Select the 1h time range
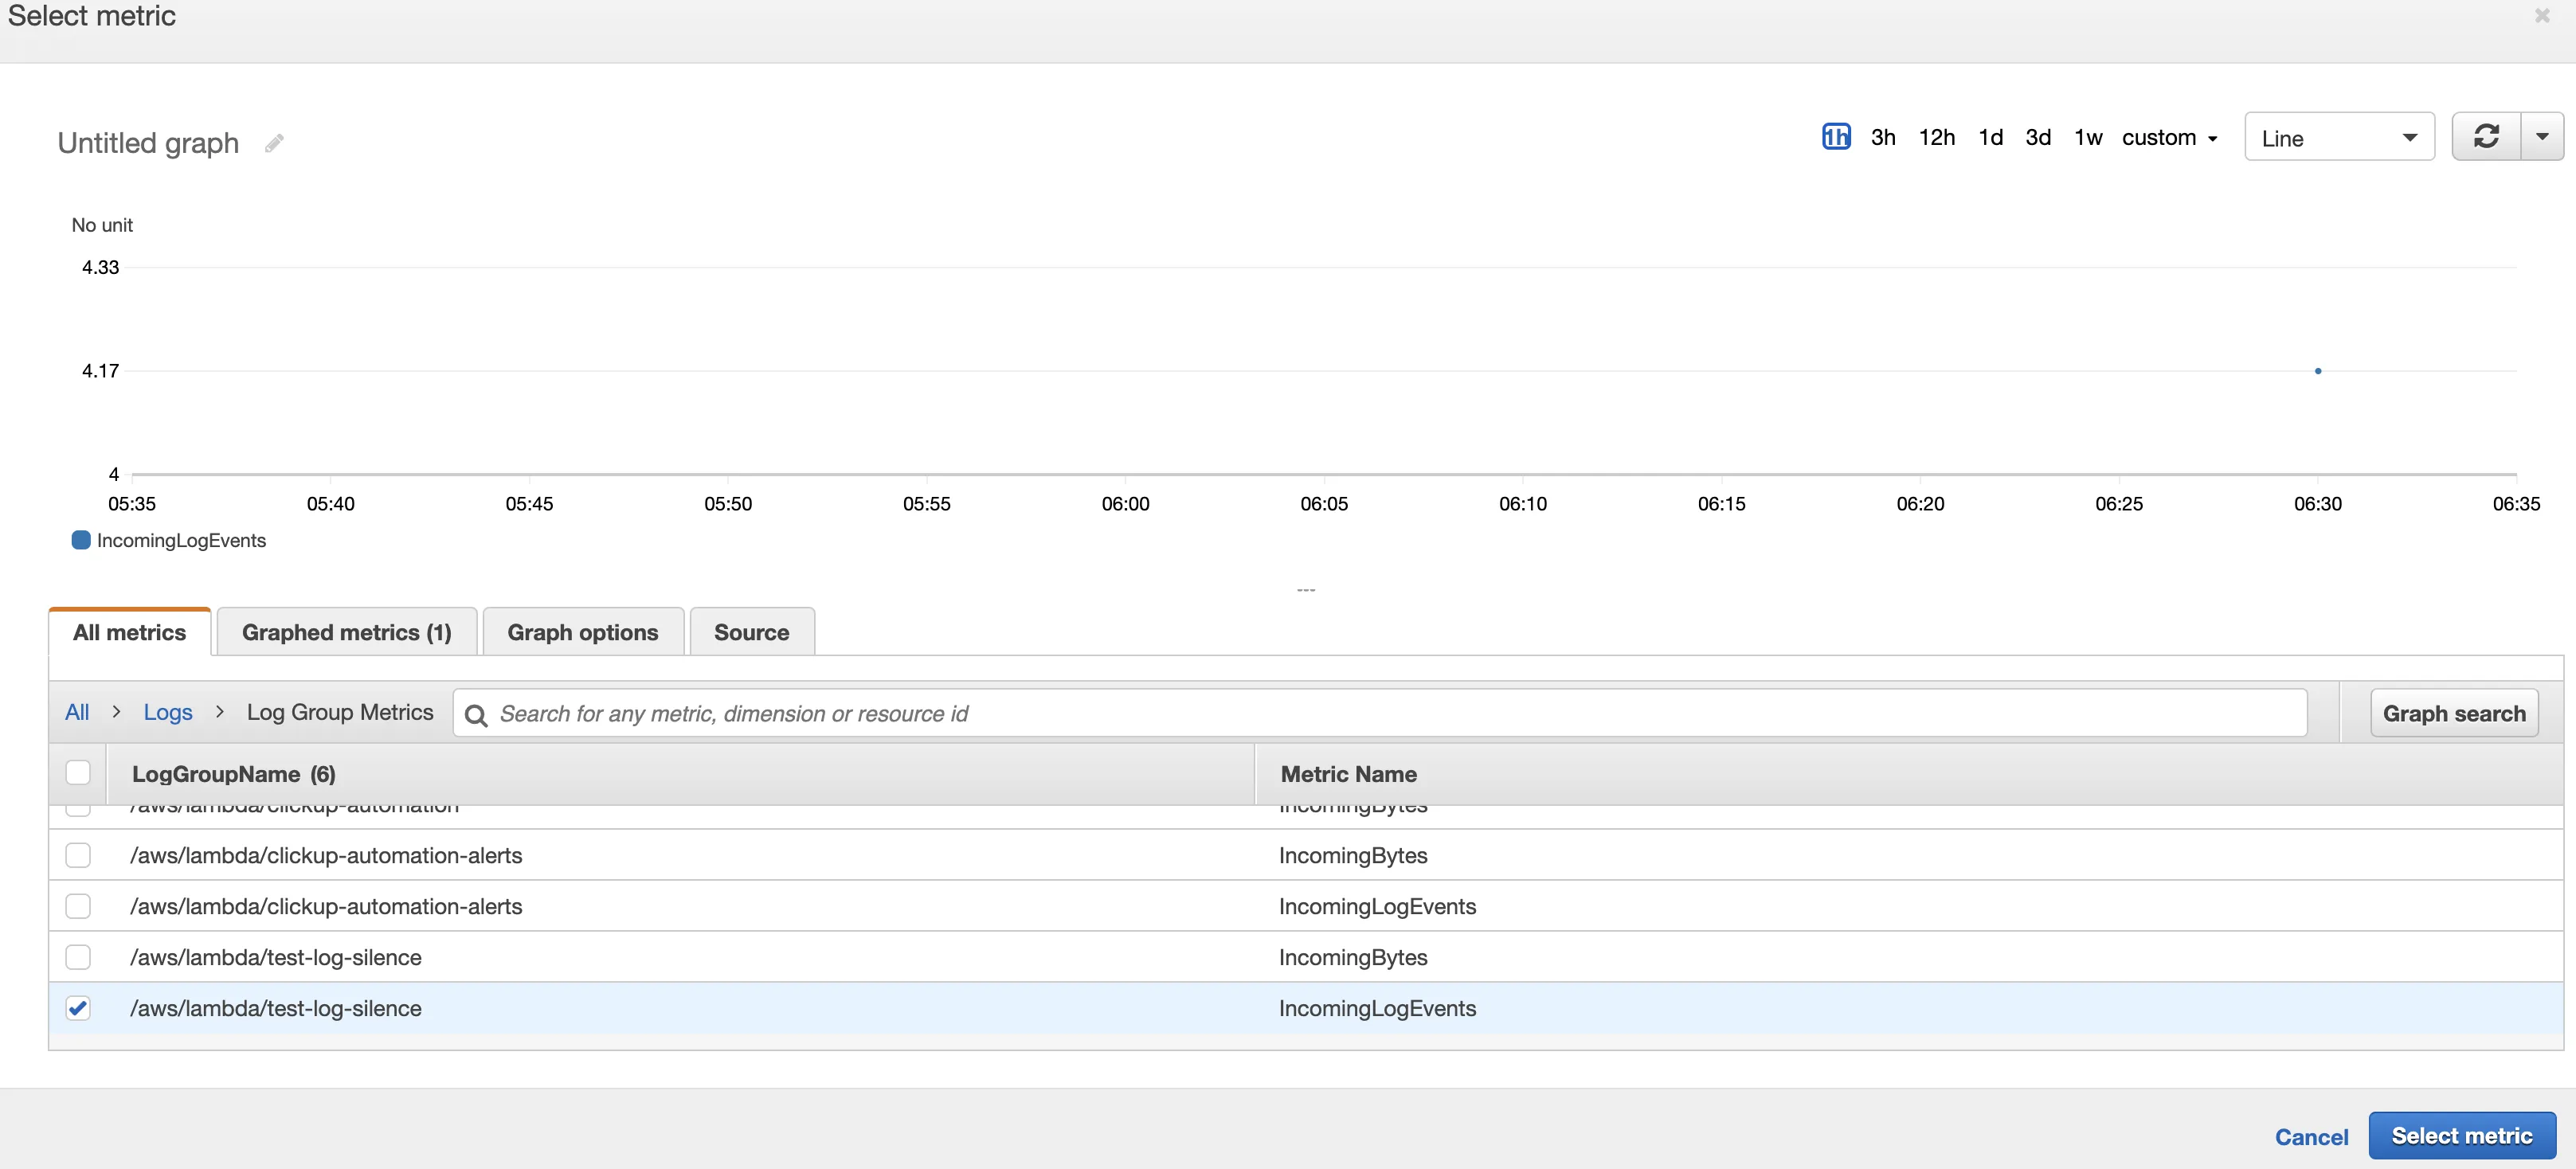This screenshot has height=1169, width=2576. click(1835, 137)
